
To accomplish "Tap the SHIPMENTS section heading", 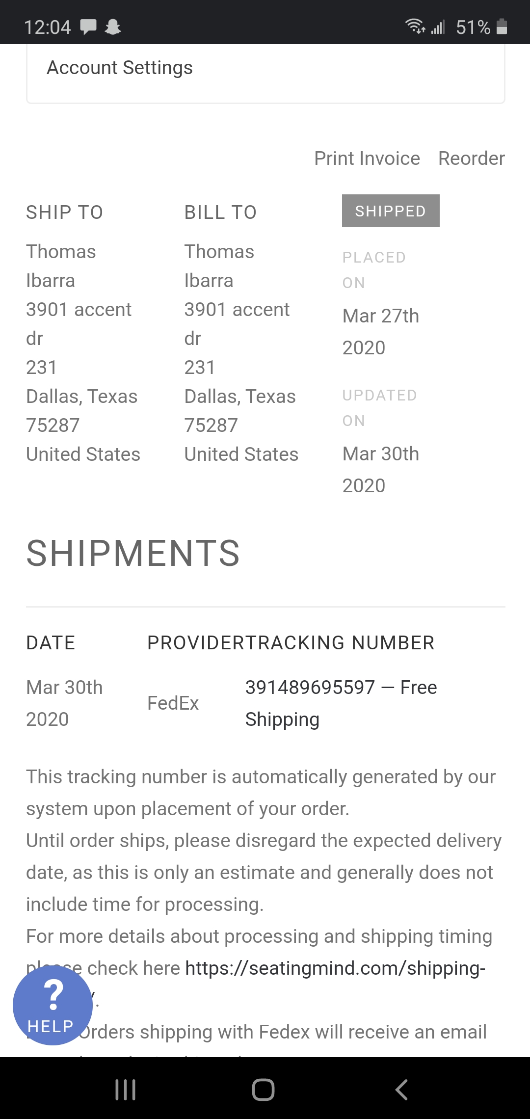I will pyautogui.click(x=133, y=554).
